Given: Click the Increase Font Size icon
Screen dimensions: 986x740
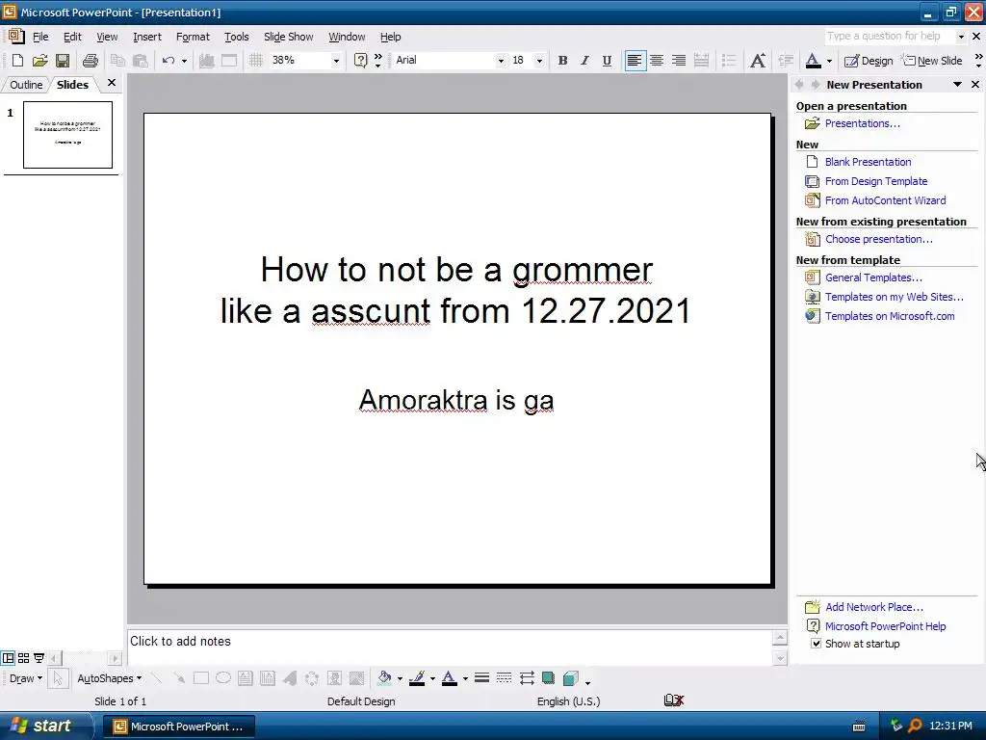Looking at the screenshot, I should tap(758, 61).
